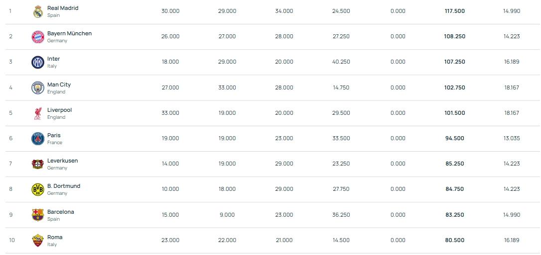Select the Barcelona club name
Image resolution: width=541 pixels, height=255 pixels.
click(x=60, y=212)
